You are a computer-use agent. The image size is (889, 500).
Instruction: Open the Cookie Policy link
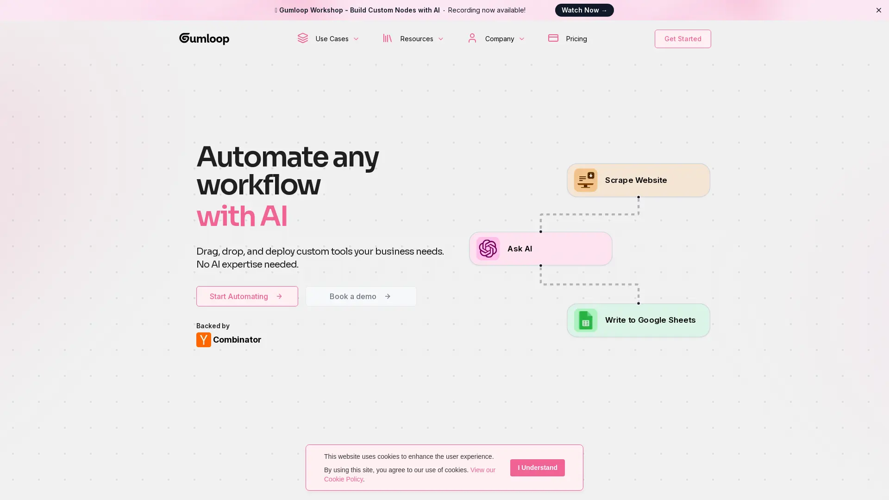tap(343, 479)
